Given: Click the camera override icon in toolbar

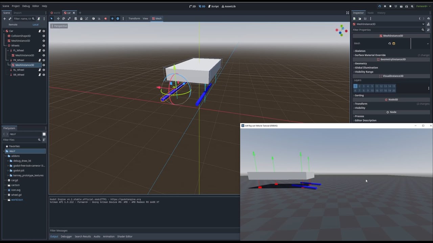Looking at the screenshot, I should point(106,19).
